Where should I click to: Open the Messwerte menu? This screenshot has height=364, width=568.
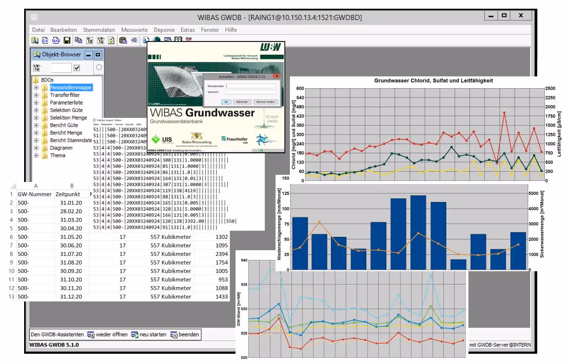point(134,30)
